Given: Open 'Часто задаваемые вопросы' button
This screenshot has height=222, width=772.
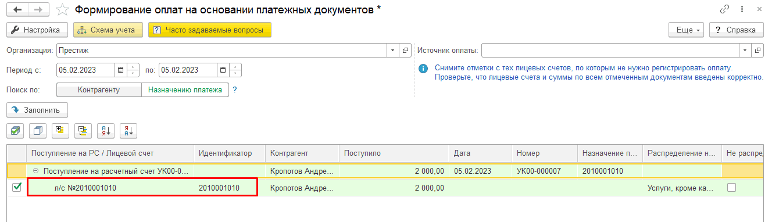Looking at the screenshot, I should tap(210, 30).
